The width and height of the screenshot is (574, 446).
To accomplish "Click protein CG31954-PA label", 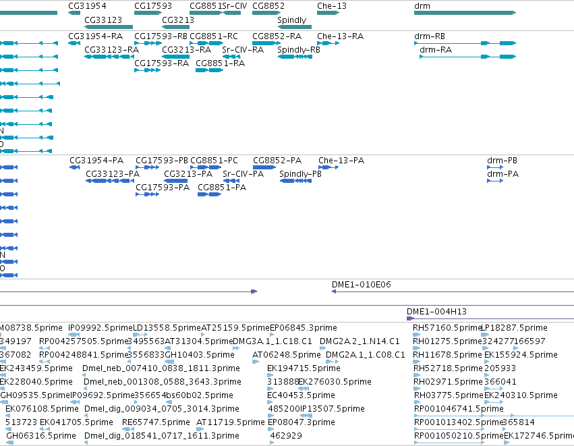I will coord(96,161).
